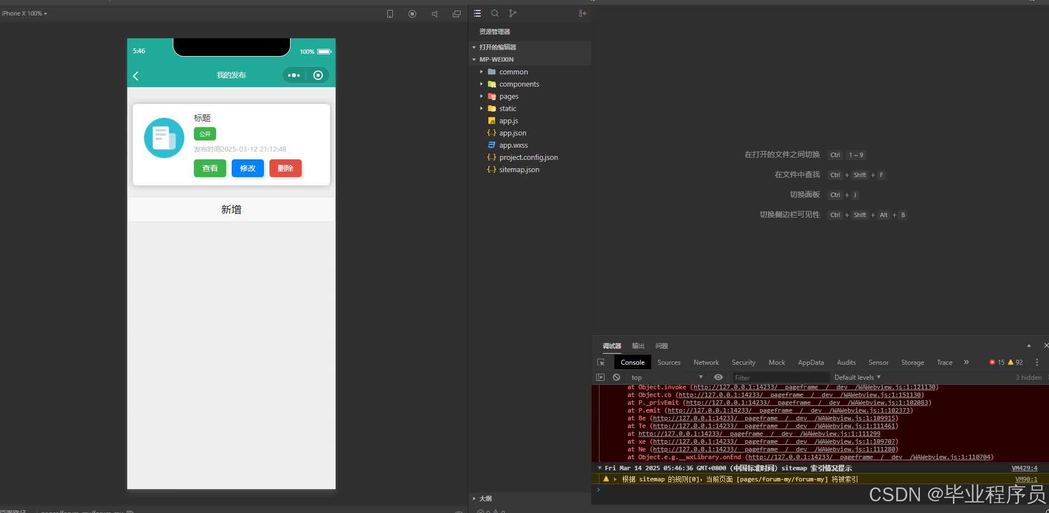Image resolution: width=1049 pixels, height=513 pixels.
Task: Select the Trace devtools tab
Action: [945, 362]
